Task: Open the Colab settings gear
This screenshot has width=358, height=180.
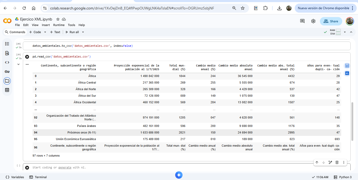Action: pyautogui.click(x=313, y=21)
